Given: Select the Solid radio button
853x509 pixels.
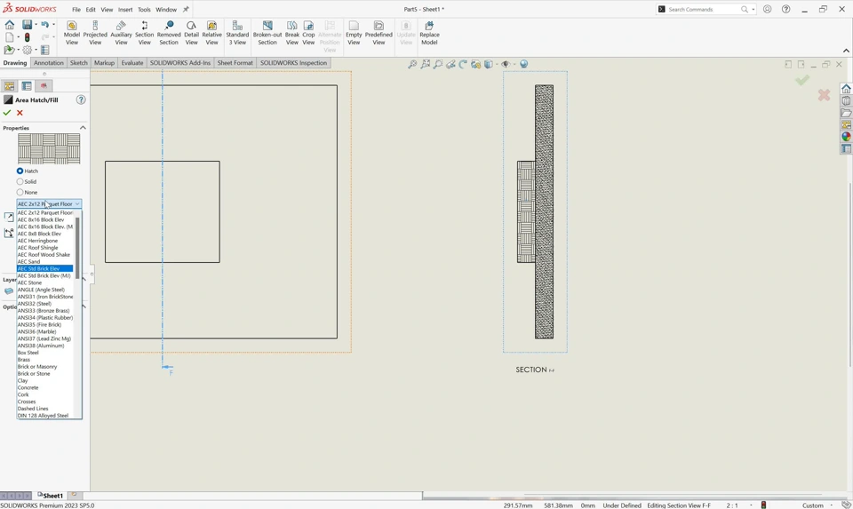Looking at the screenshot, I should 20,181.
